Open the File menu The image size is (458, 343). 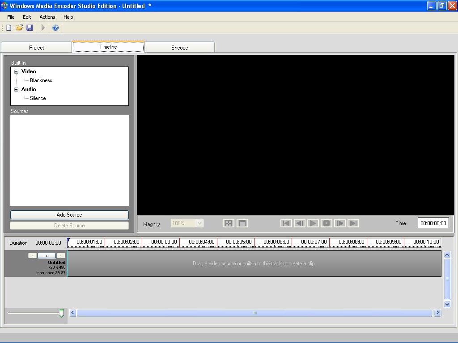click(x=11, y=17)
